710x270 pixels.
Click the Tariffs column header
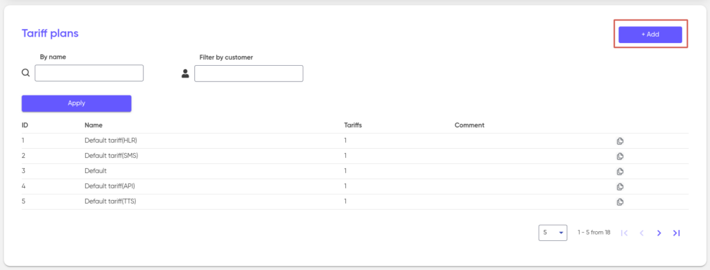353,125
